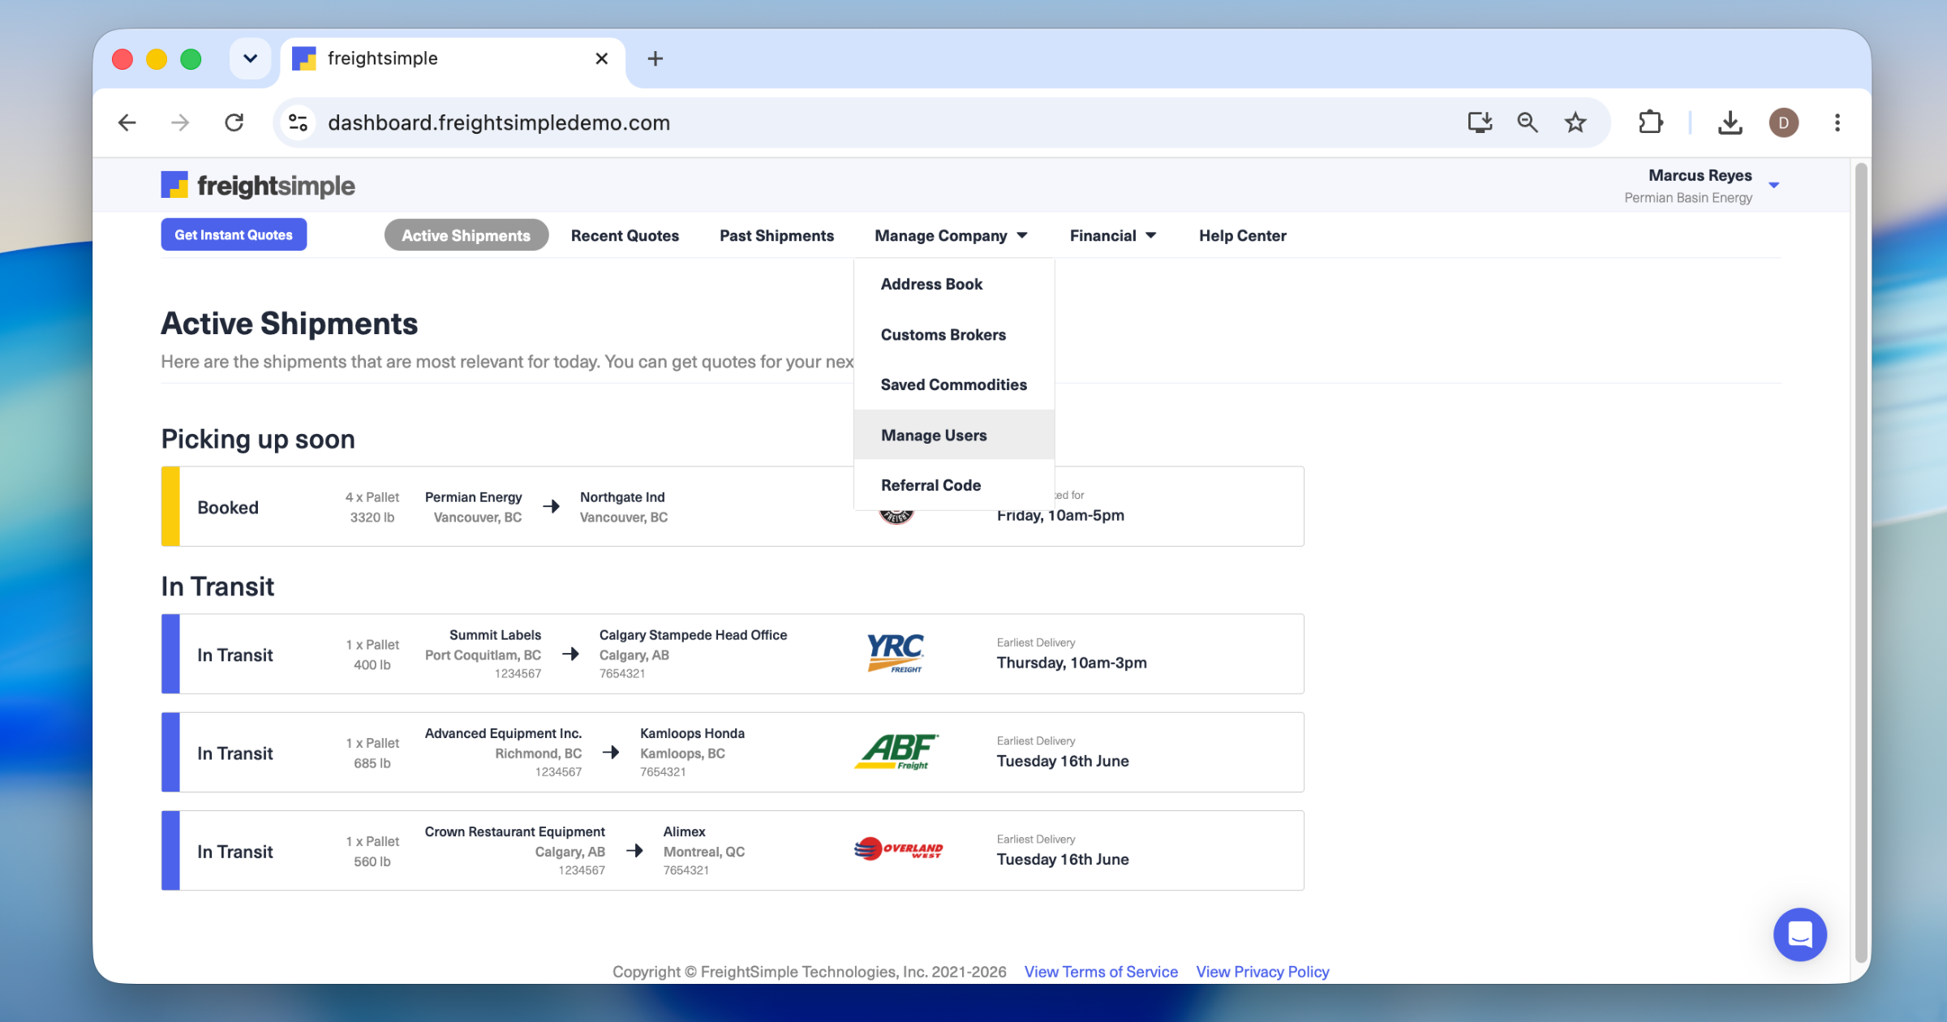View Terms of Service link
The width and height of the screenshot is (1947, 1022).
click(x=1101, y=972)
